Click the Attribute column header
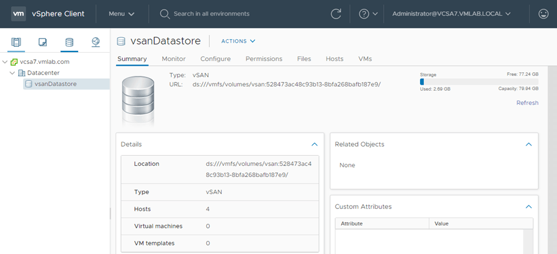 coord(382,223)
